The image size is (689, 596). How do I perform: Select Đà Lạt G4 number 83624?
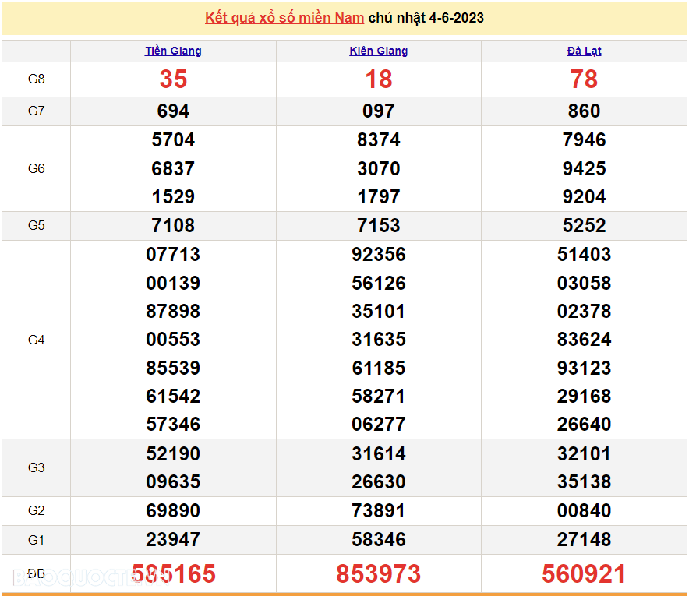584,340
